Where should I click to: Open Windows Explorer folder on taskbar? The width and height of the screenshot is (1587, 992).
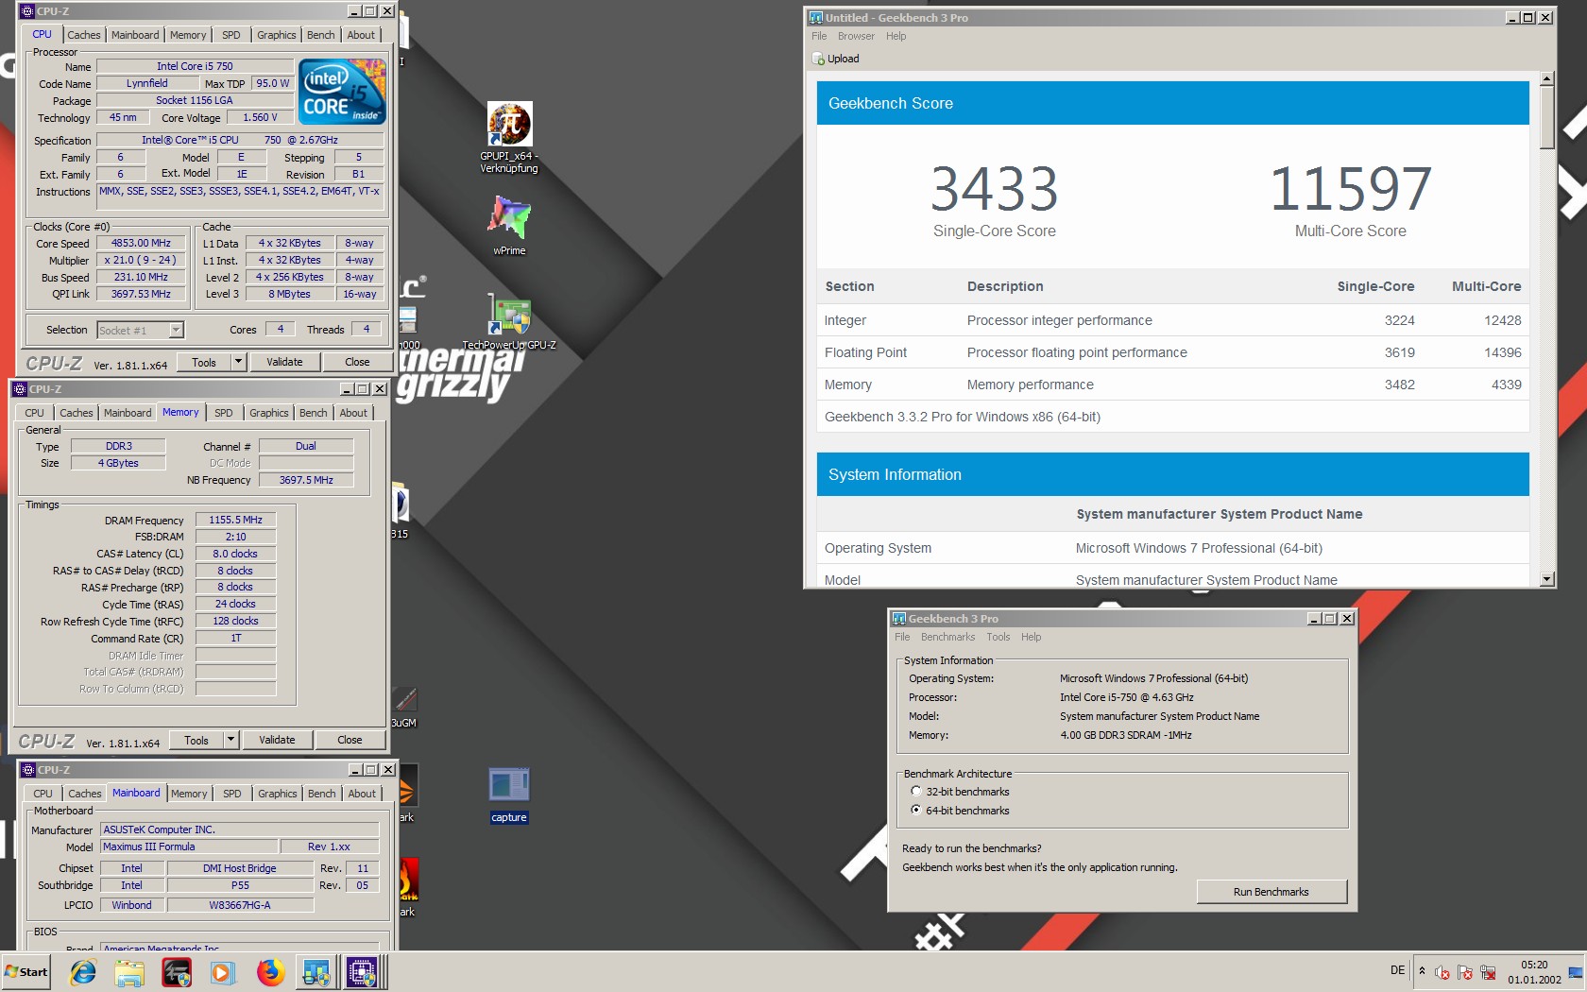(129, 971)
